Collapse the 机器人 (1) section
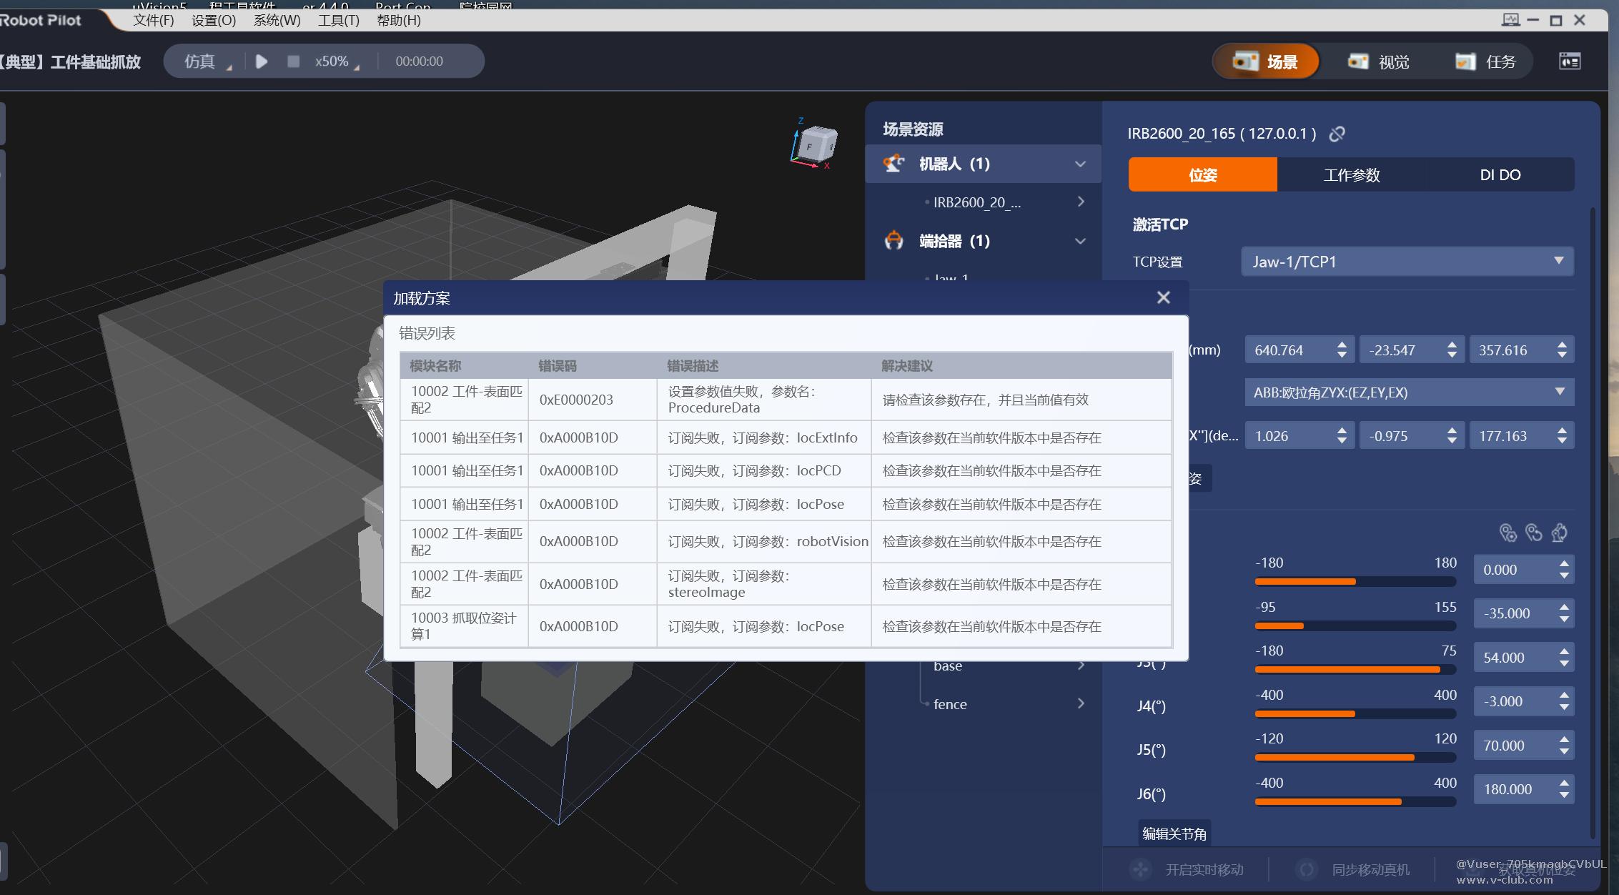The width and height of the screenshot is (1619, 895). tap(1080, 164)
